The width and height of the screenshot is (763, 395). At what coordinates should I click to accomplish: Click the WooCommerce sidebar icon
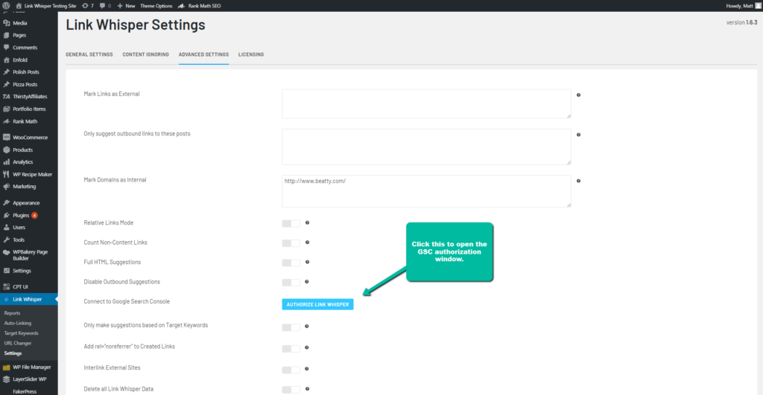(x=6, y=138)
